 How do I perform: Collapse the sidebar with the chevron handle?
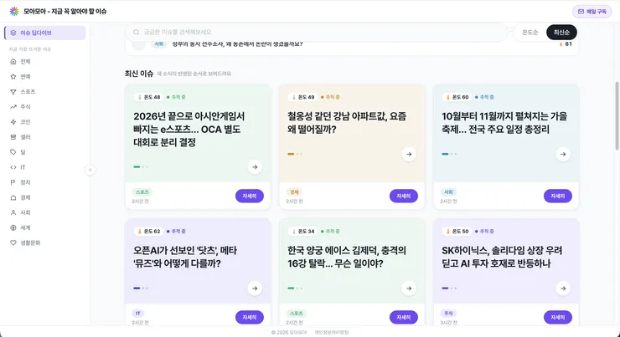(90, 170)
